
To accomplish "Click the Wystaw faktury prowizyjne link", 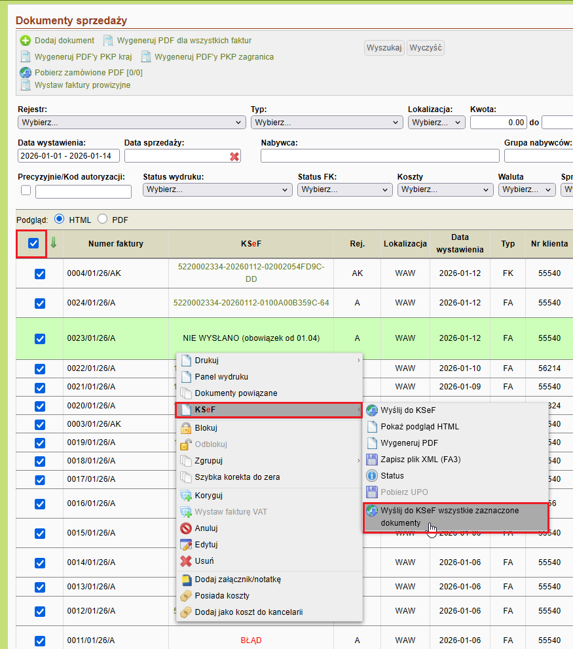I will [83, 85].
